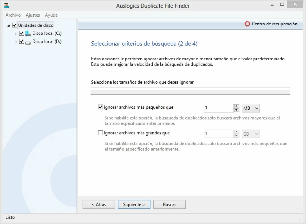
Task: Decrease the maximum size spinner value
Action: tap(237, 136)
